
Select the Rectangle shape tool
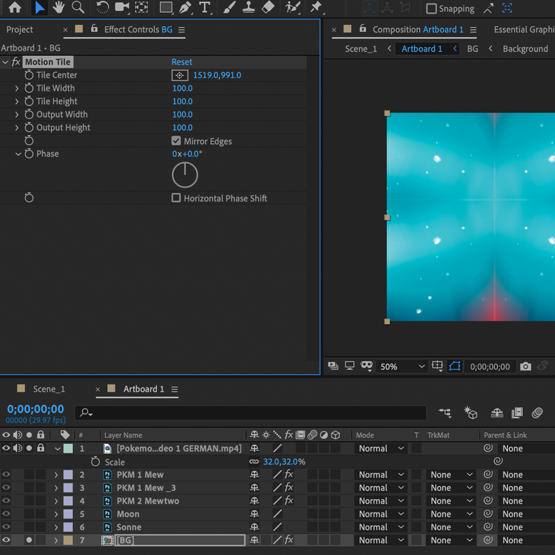pos(166,8)
